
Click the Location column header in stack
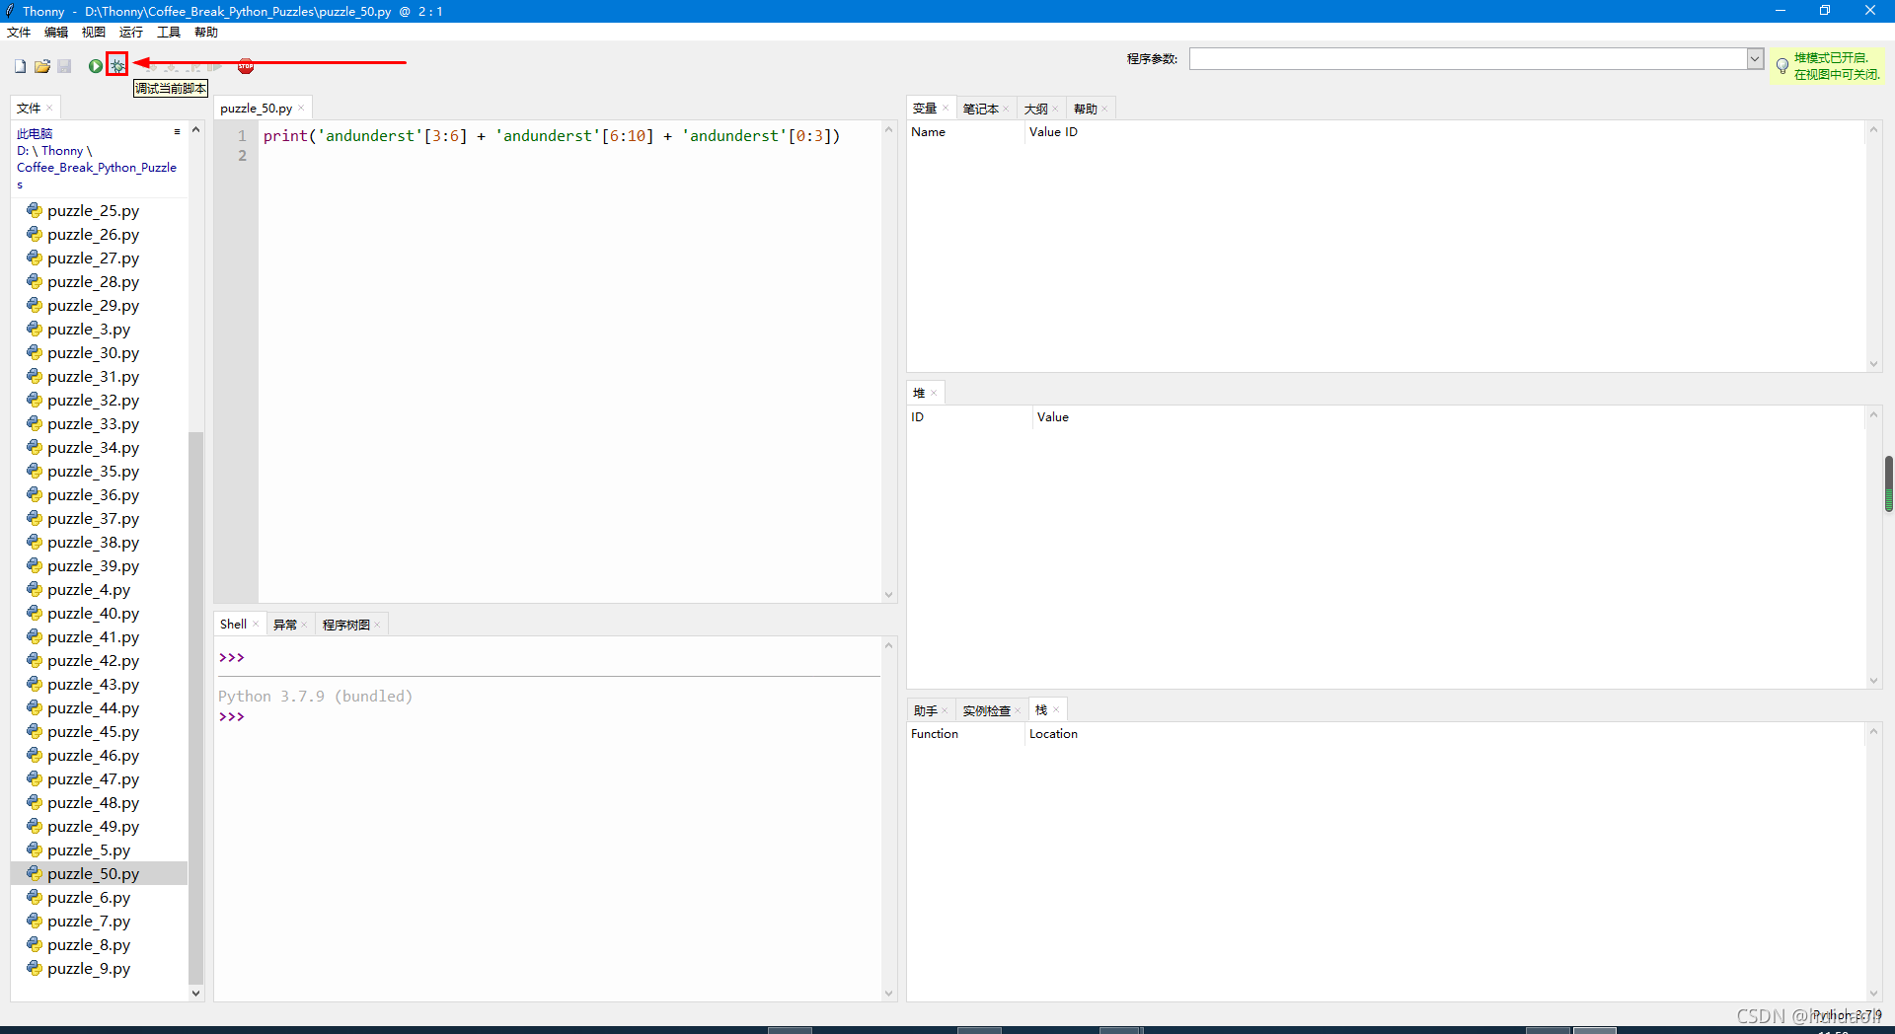point(1053,734)
